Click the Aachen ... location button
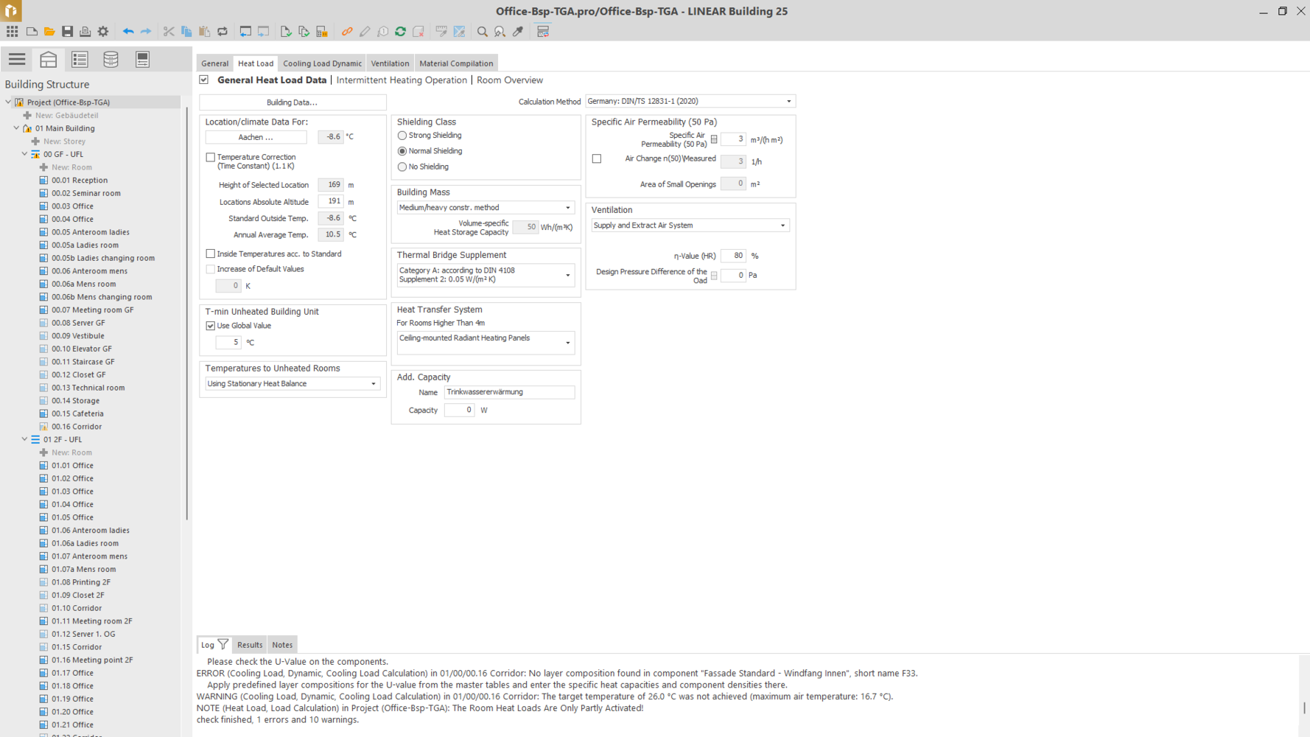The width and height of the screenshot is (1310, 737). (x=256, y=137)
